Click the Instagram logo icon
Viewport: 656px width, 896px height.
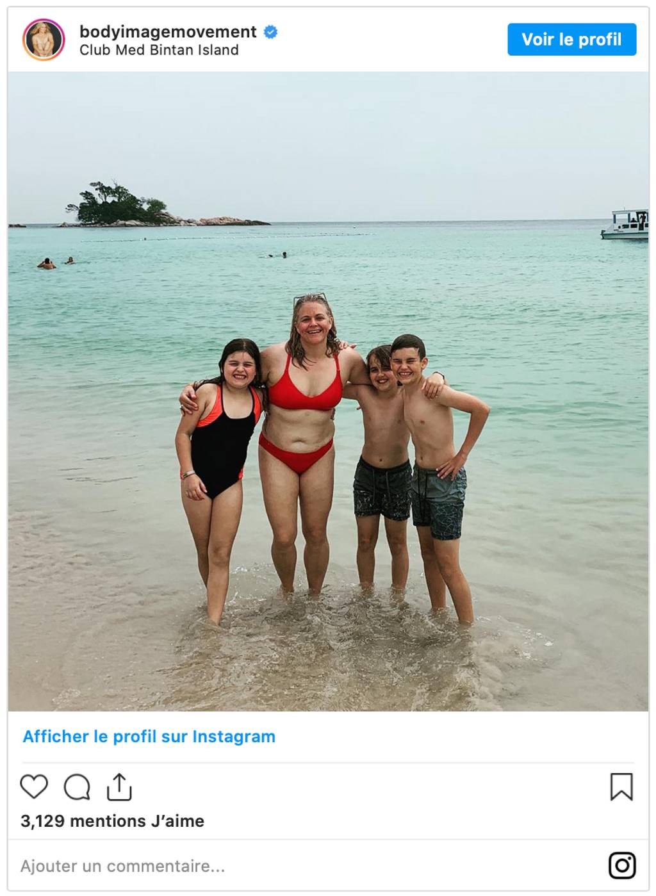tap(622, 865)
